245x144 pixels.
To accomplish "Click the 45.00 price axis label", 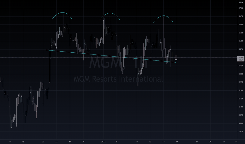I will [241, 41].
